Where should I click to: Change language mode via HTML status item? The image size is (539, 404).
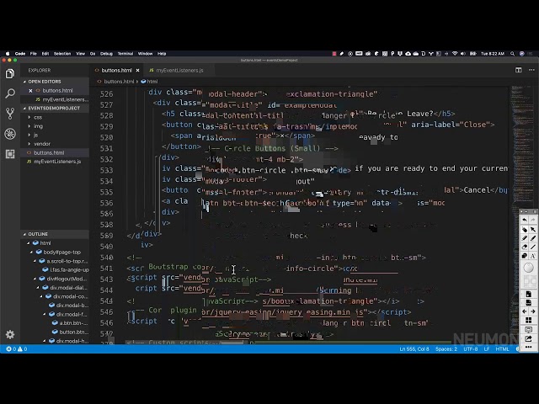tap(502, 349)
